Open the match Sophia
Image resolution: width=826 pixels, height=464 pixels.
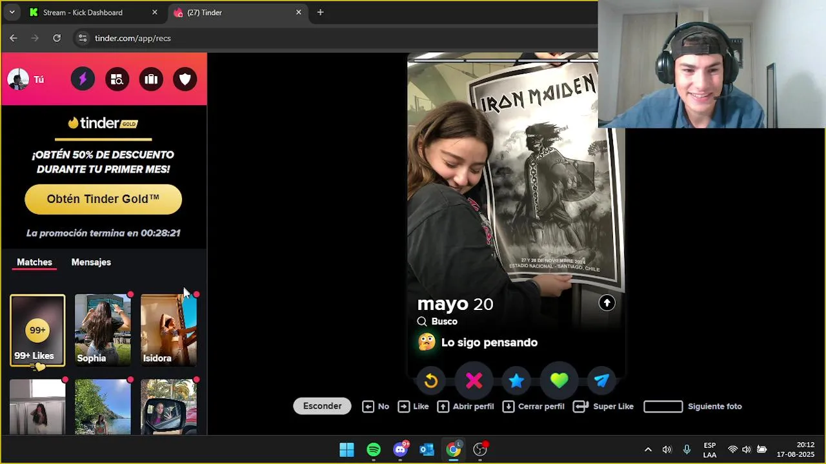103,331
